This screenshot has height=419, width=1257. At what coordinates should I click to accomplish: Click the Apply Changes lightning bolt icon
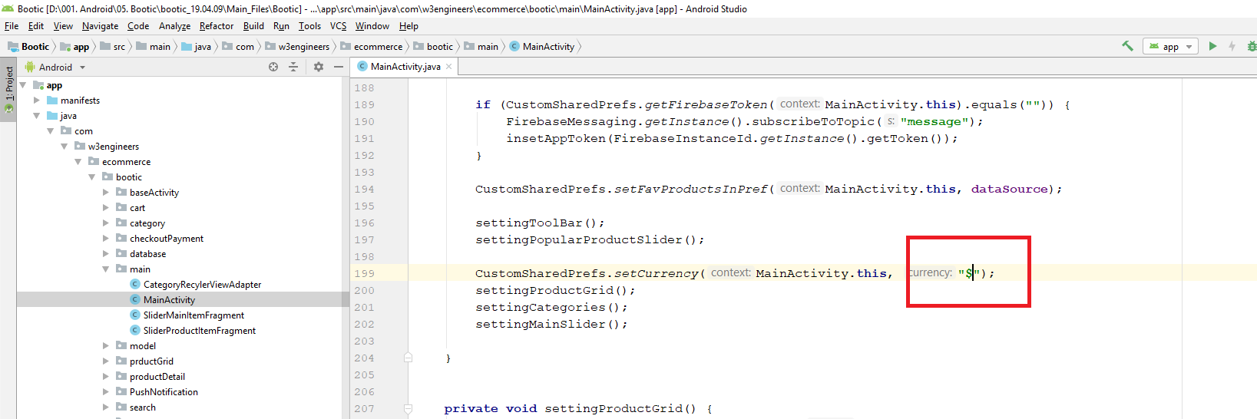coord(1232,46)
